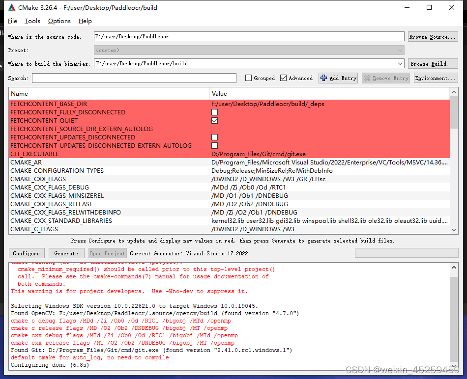Maximize the CMake window
This screenshot has width=467, height=379.
pyautogui.click(x=429, y=7)
